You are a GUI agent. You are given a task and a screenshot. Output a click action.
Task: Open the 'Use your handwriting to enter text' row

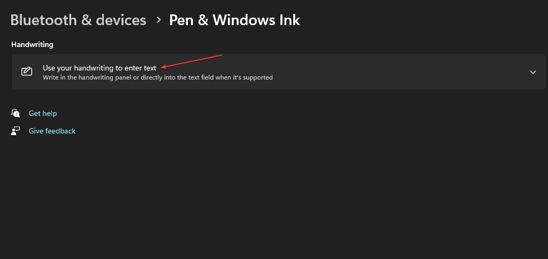[x=100, y=68]
